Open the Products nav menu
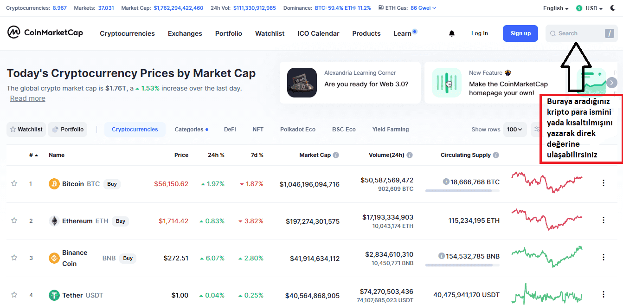 pyautogui.click(x=366, y=33)
